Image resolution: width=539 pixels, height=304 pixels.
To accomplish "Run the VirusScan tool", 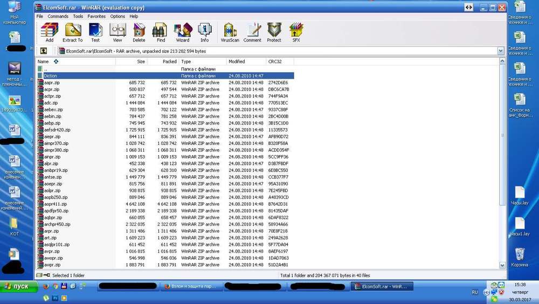I will click(x=230, y=31).
